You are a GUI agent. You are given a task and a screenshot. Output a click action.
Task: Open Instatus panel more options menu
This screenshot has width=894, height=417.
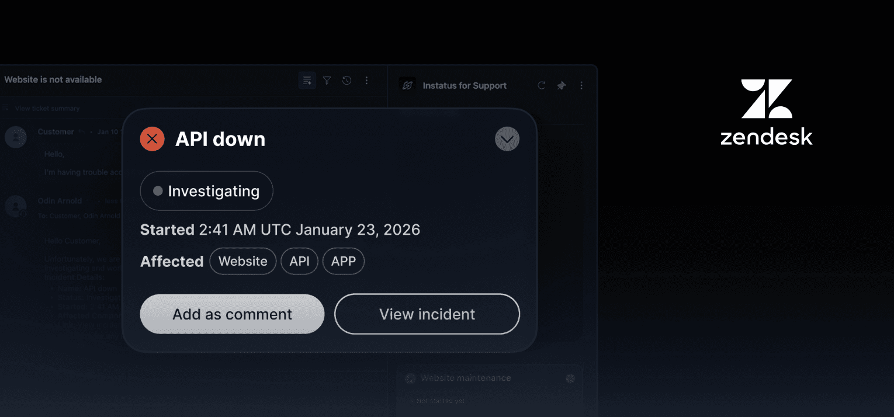581,85
